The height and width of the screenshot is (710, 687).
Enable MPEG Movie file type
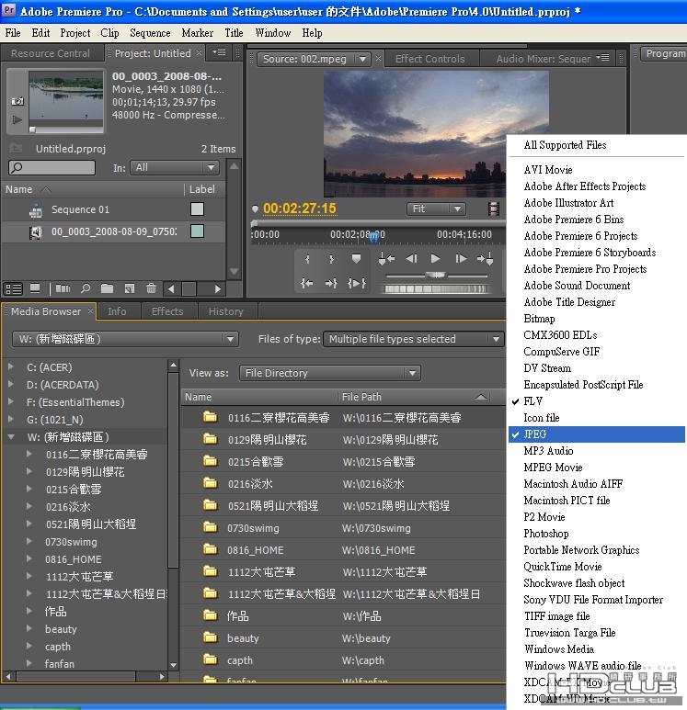click(553, 468)
